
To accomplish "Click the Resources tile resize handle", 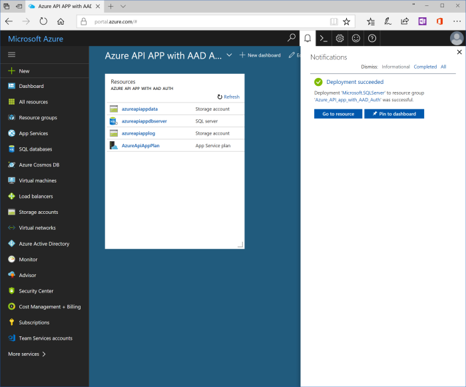I will [241, 245].
